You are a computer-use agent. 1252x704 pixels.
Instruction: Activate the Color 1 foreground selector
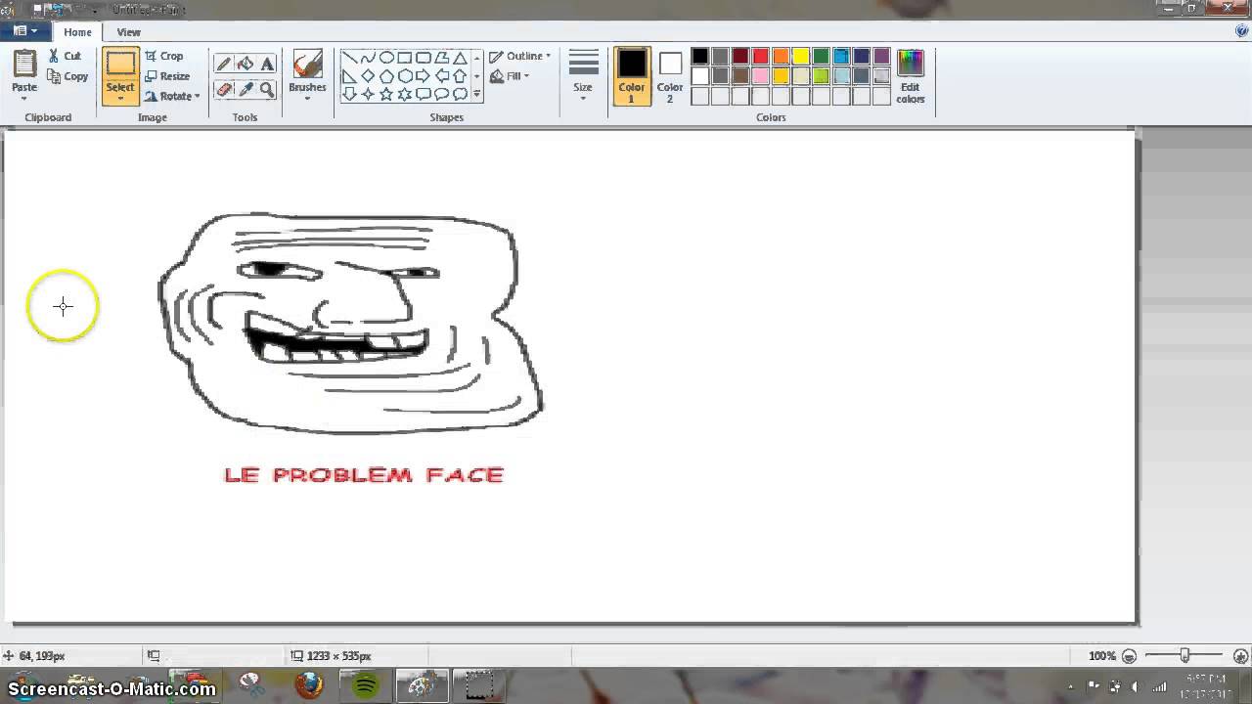pos(632,76)
